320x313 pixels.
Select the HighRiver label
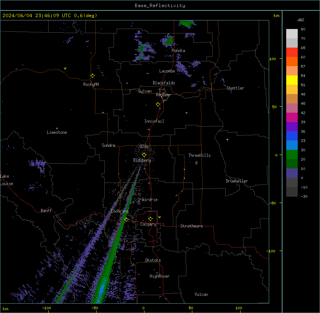coord(160,276)
